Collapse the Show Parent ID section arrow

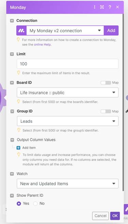coord(12,195)
